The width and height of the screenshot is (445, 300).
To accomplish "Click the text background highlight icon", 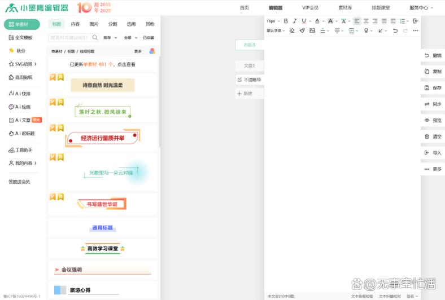I will click(330, 21).
